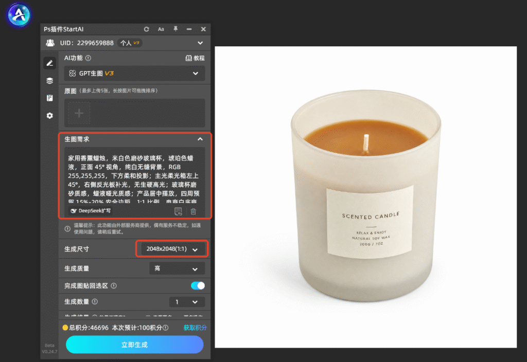Open the GPT生图 V3 function dropdown

tap(134, 74)
